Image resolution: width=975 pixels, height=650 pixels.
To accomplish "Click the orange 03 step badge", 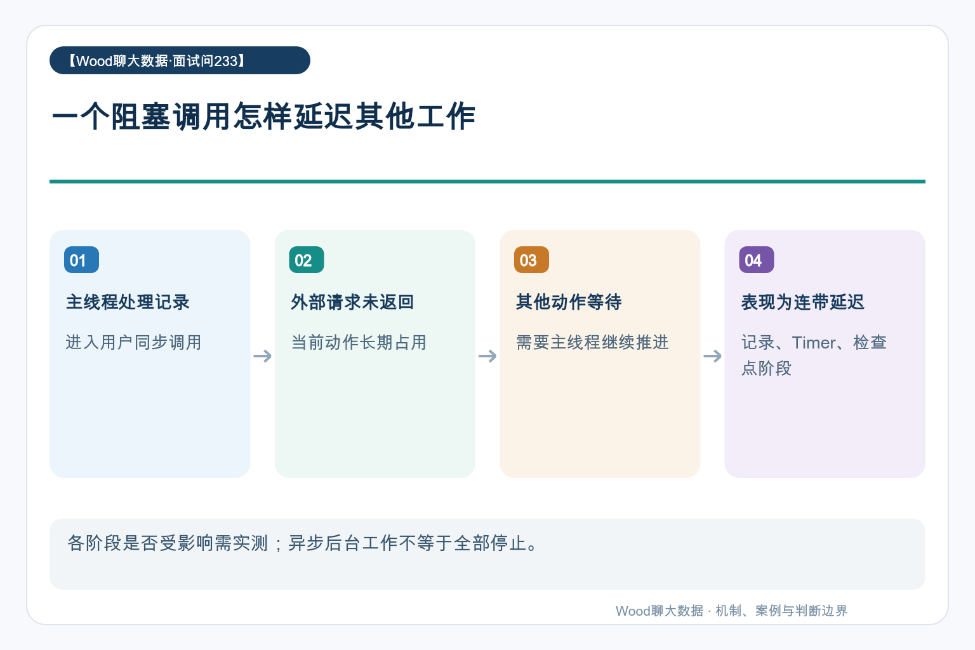I will tap(531, 260).
